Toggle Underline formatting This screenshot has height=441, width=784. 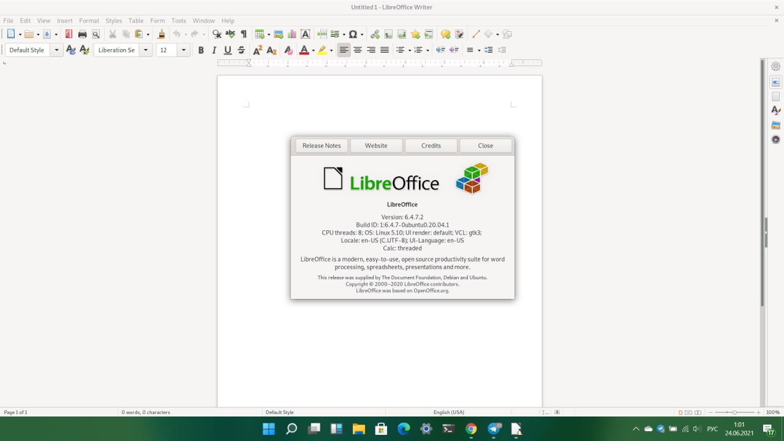[x=228, y=50]
